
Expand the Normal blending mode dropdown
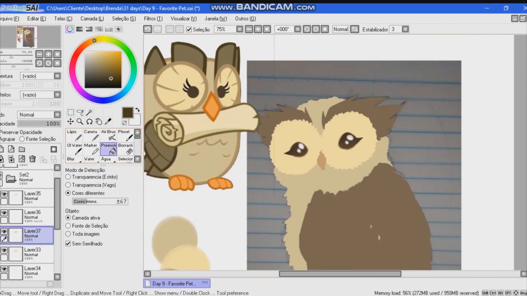coord(57,115)
